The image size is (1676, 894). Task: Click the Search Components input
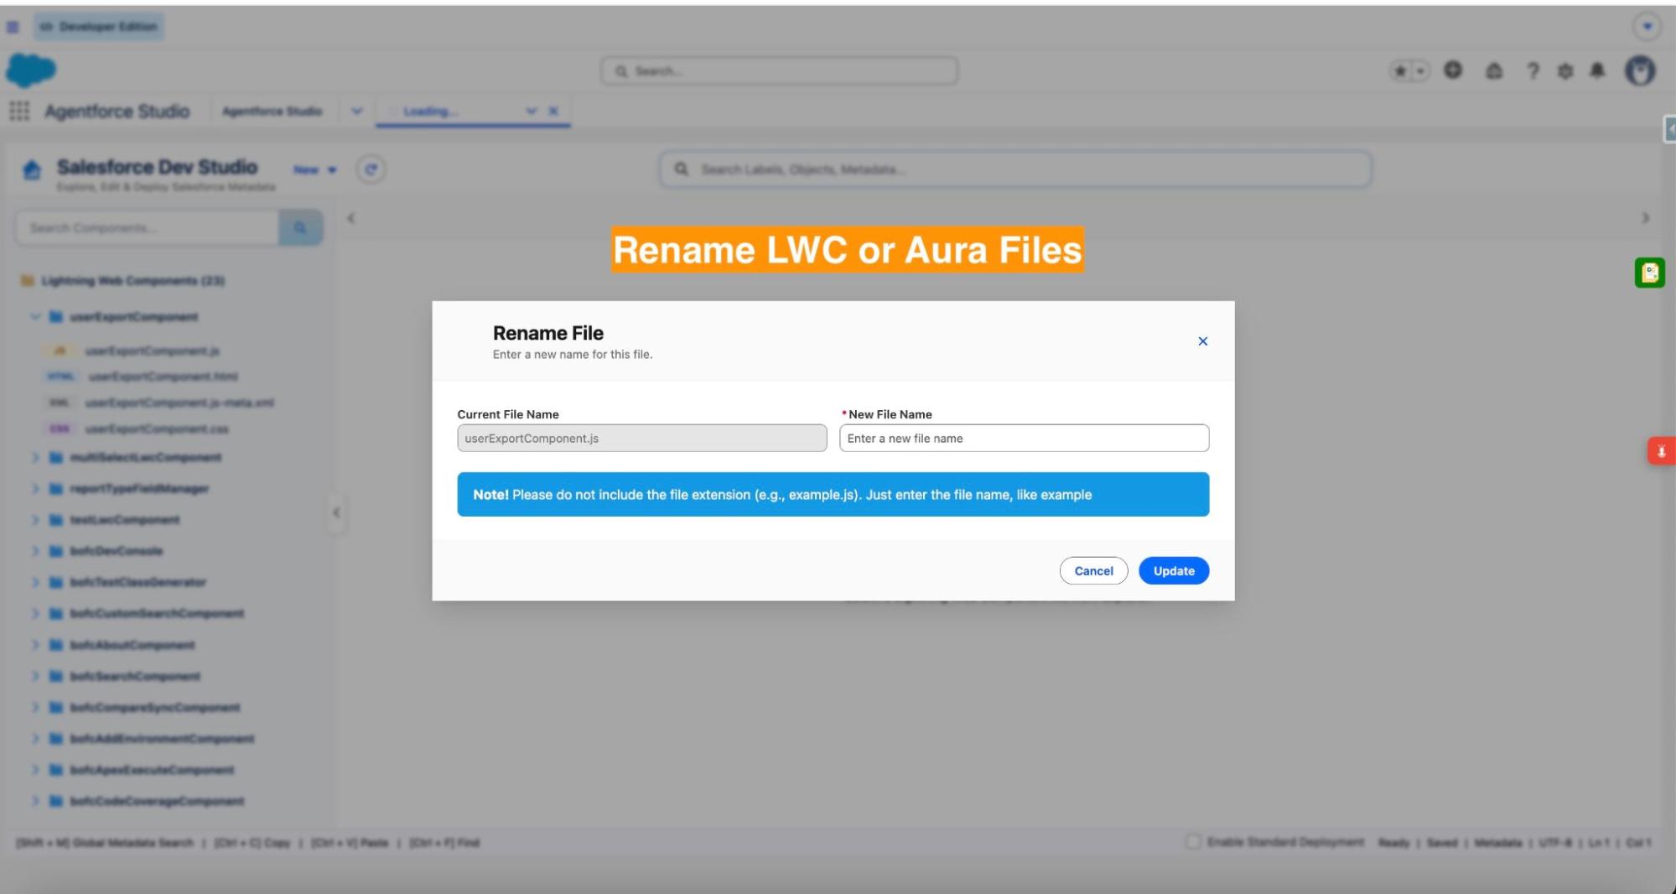click(148, 228)
